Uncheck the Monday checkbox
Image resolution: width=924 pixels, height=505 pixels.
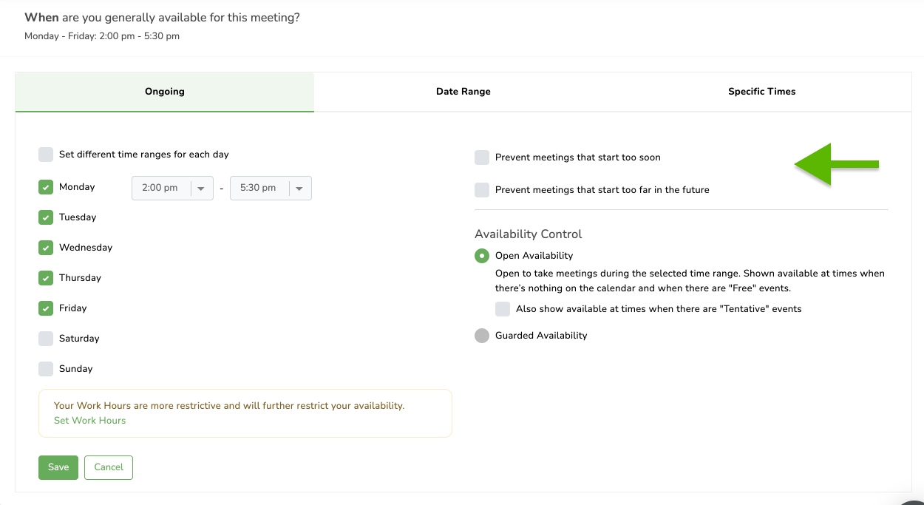pyautogui.click(x=46, y=187)
